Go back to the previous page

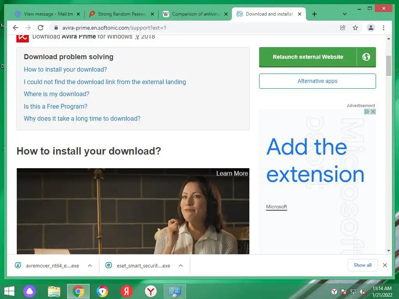16,28
